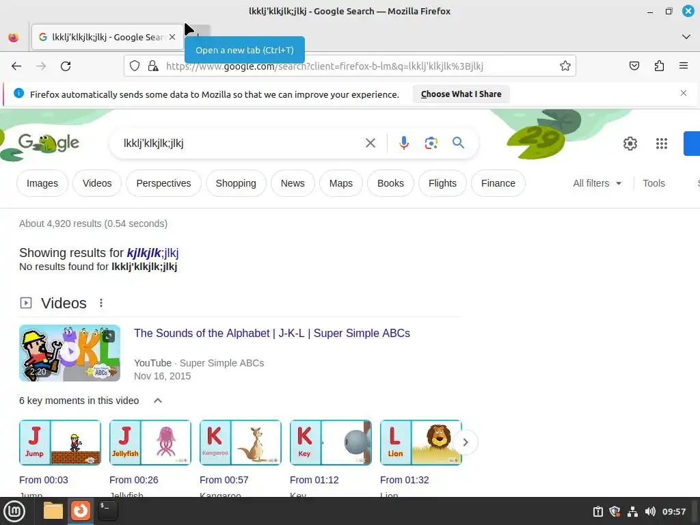Switch to Books results
700x525 pixels.
click(390, 183)
